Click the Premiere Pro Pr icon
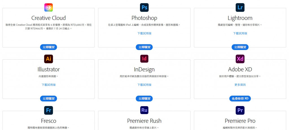This screenshot has width=289, height=130. pos(240,110)
